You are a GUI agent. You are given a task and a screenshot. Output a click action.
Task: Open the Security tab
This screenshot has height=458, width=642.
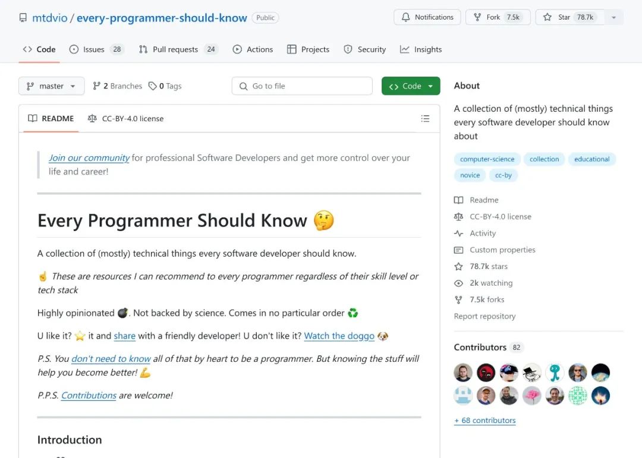364,49
